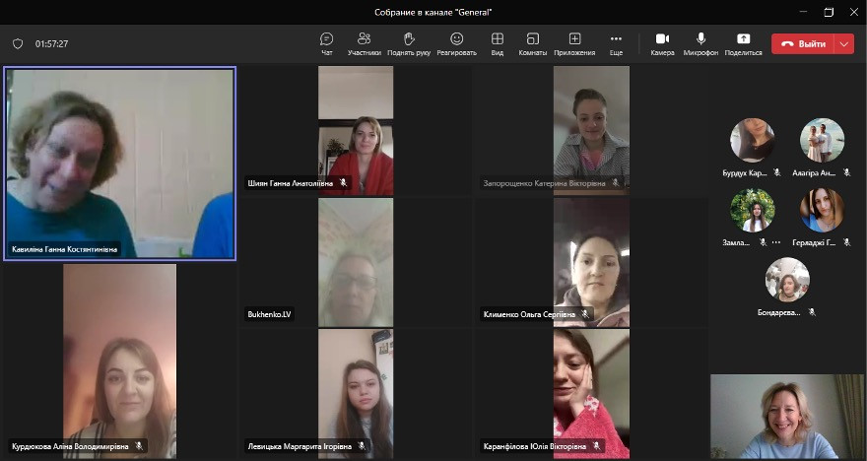Click name label Bukhenko.LV

(x=269, y=314)
